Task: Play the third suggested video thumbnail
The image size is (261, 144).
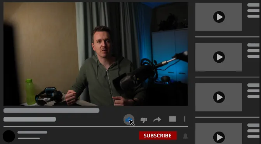Action: coord(219,97)
